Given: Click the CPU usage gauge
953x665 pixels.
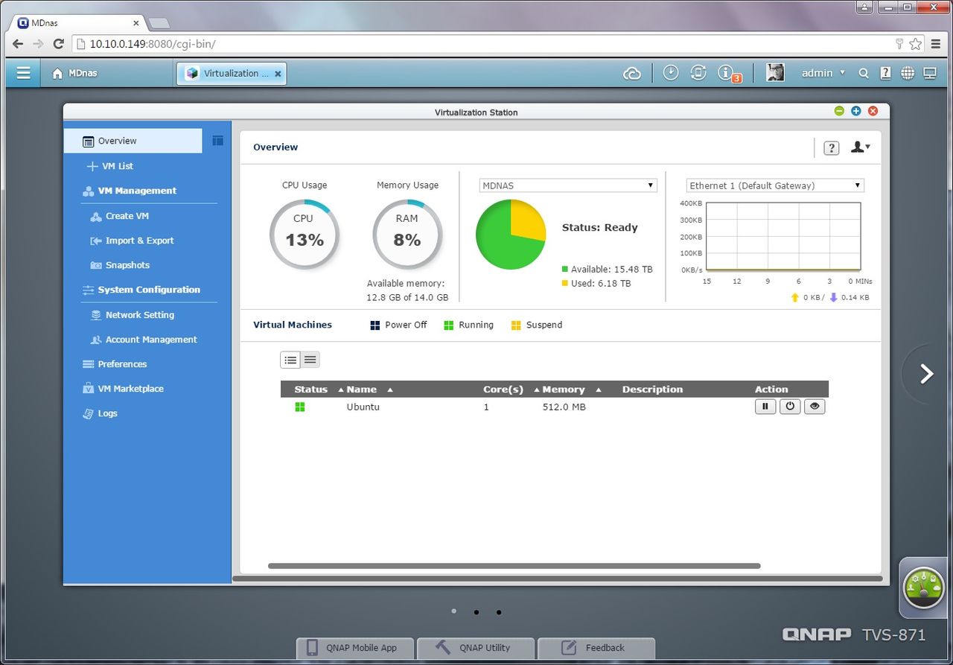Looking at the screenshot, I should [304, 235].
